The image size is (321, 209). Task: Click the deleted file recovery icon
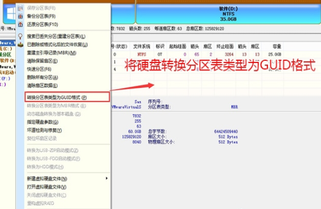pyautogui.click(x=20, y=44)
